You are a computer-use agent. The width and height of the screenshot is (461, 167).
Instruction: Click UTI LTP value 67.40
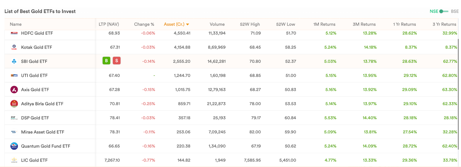114,76
